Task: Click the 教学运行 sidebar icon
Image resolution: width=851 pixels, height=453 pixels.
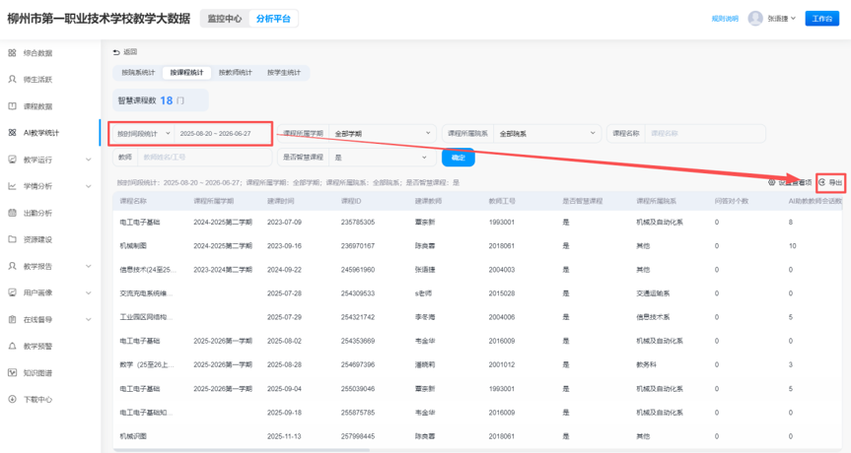Action: (12, 160)
